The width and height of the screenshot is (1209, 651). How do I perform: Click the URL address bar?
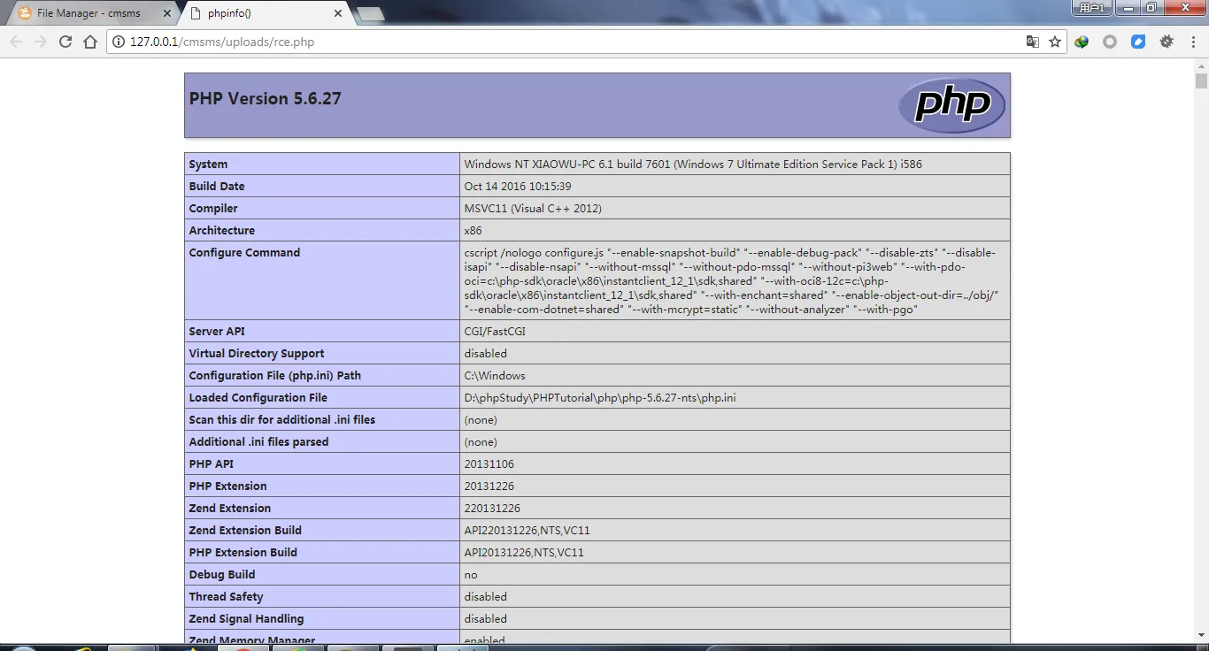coord(566,42)
